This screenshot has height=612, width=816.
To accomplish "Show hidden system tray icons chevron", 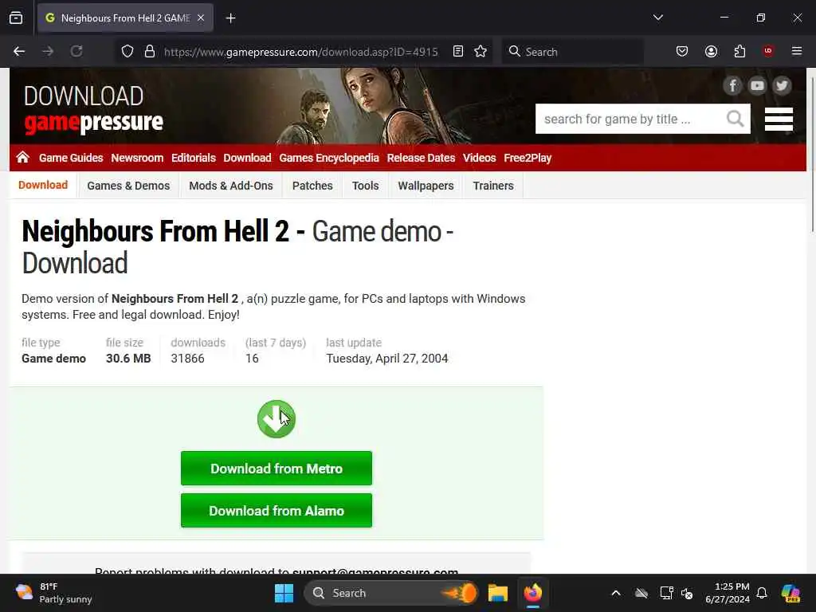I will pyautogui.click(x=616, y=593).
